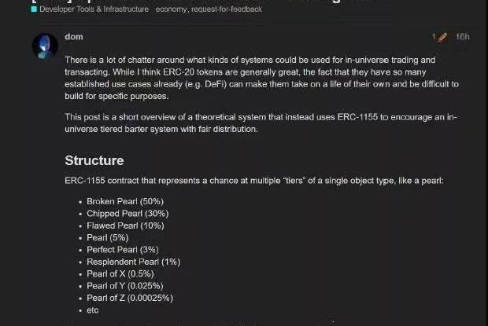This screenshot has height=326, width=488.
Task: Open dom's profile avatar
Action: (45, 46)
